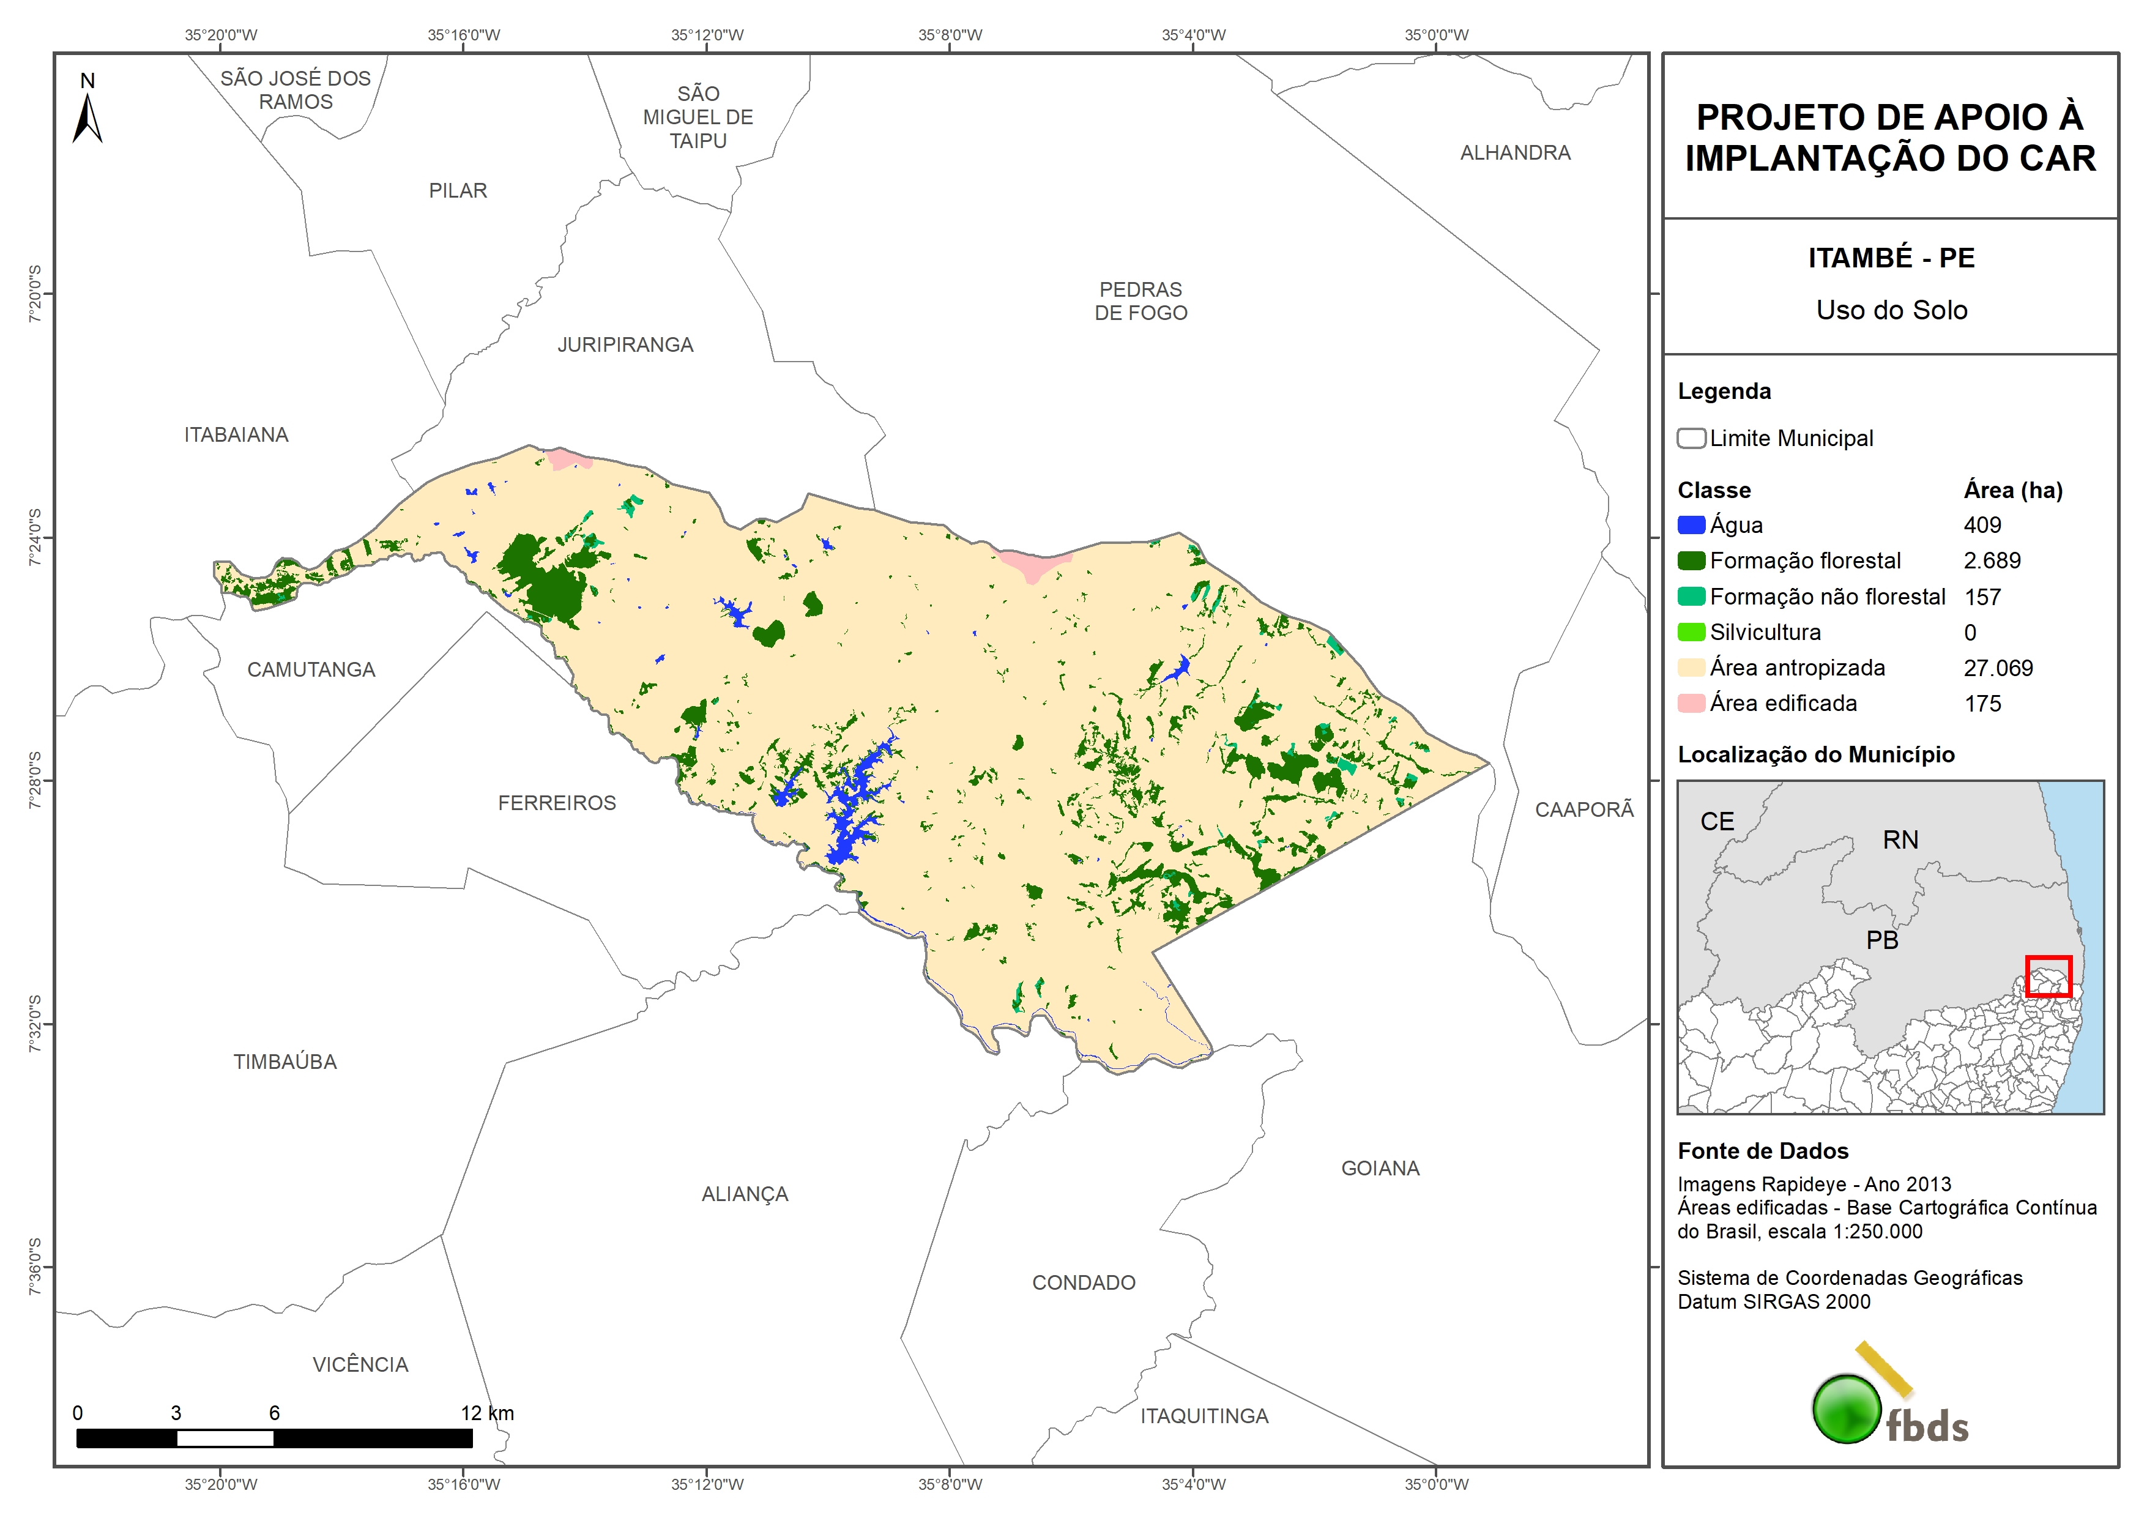The image size is (2147, 1518).
Task: Click the Limite Municipal legend symbol
Action: tap(1691, 437)
